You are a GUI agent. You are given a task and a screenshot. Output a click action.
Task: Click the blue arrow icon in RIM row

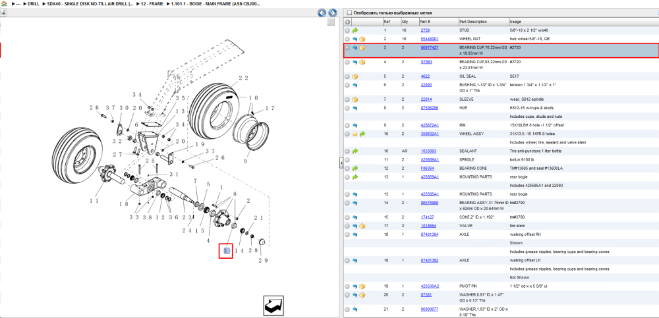pyautogui.click(x=355, y=125)
